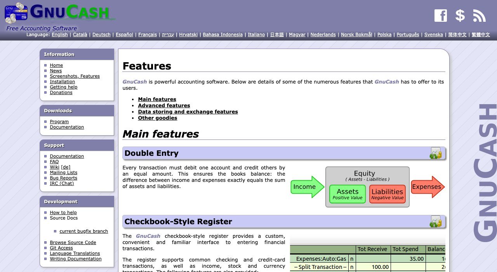Switch language to Traditional Chinese (繁體中文)
This screenshot has width=497, height=272.
(x=481, y=35)
